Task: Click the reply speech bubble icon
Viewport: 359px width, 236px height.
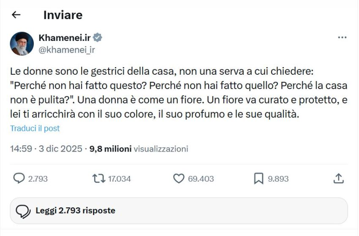Action: [x=19, y=179]
